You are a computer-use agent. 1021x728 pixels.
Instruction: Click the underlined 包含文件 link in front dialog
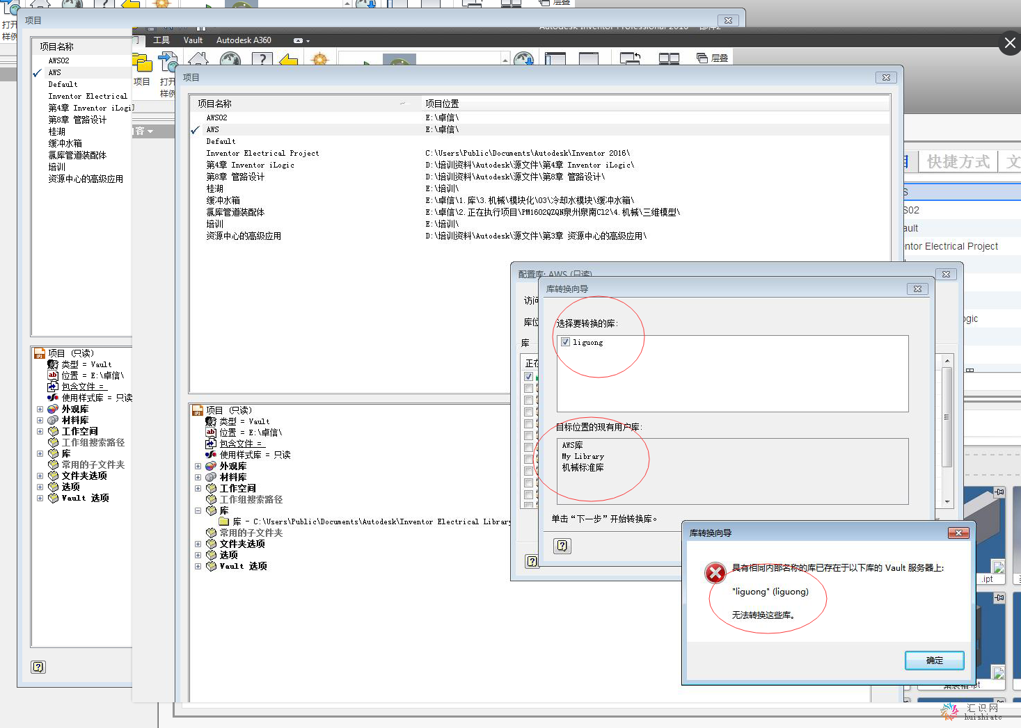(241, 444)
